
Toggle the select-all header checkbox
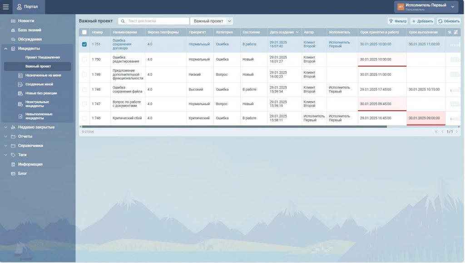84,32
